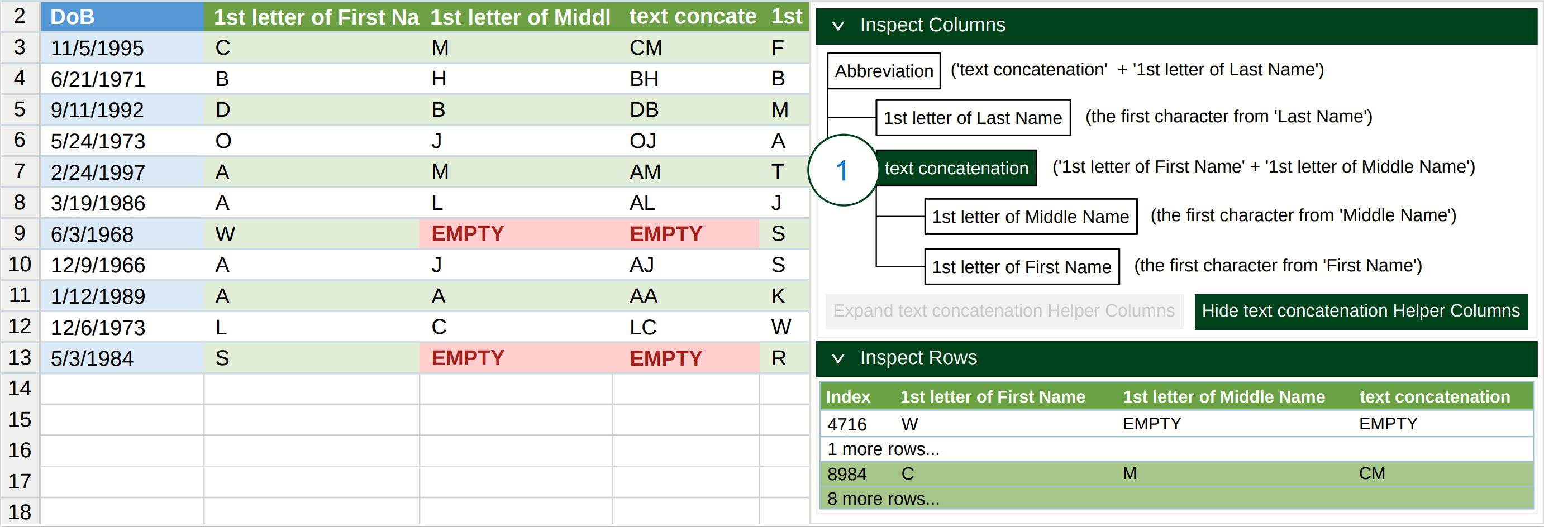Select the '1st letter of First Name' node

(x=1021, y=267)
